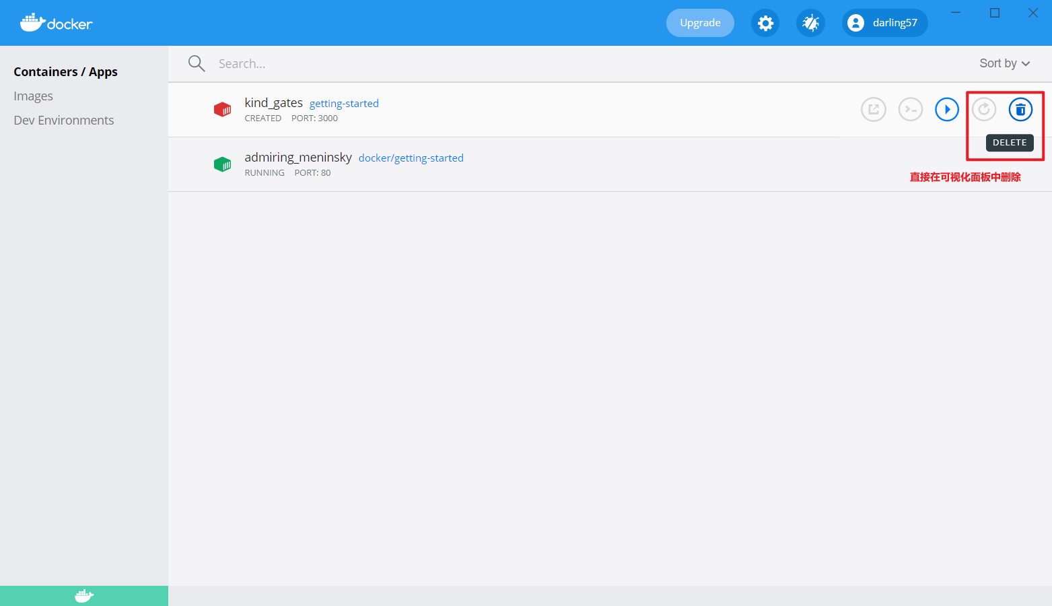Image resolution: width=1052 pixels, height=606 pixels.
Task: Select Containers / Apps in sidebar
Action: tap(65, 71)
